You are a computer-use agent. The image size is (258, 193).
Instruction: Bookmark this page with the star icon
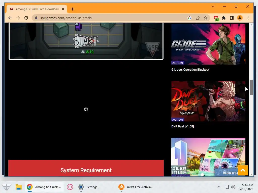[x=206, y=18]
